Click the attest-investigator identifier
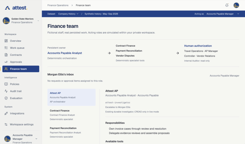Viewport: 245px width, 144px height. pos(118,102)
